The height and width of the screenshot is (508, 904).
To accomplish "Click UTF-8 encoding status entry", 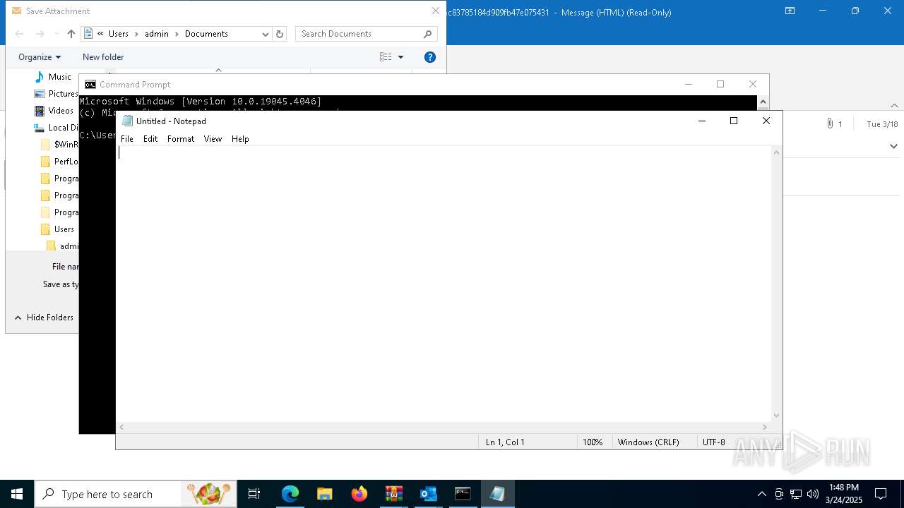I will click(714, 442).
